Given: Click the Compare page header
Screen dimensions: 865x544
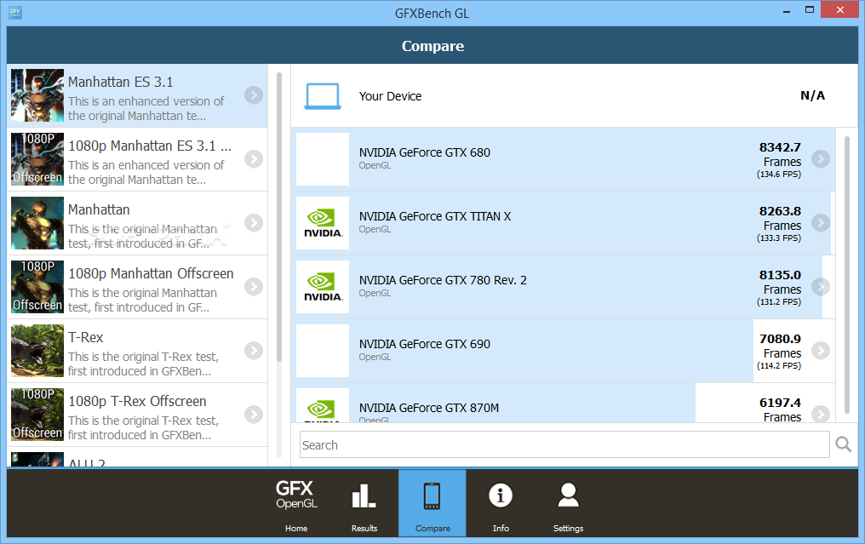Looking at the screenshot, I should pyautogui.click(x=432, y=45).
